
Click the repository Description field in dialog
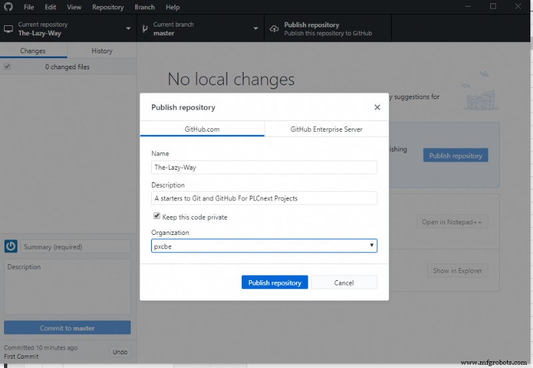pos(264,198)
